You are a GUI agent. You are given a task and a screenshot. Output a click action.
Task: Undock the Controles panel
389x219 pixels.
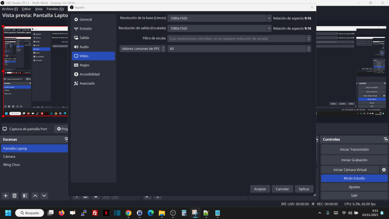coord(386,140)
